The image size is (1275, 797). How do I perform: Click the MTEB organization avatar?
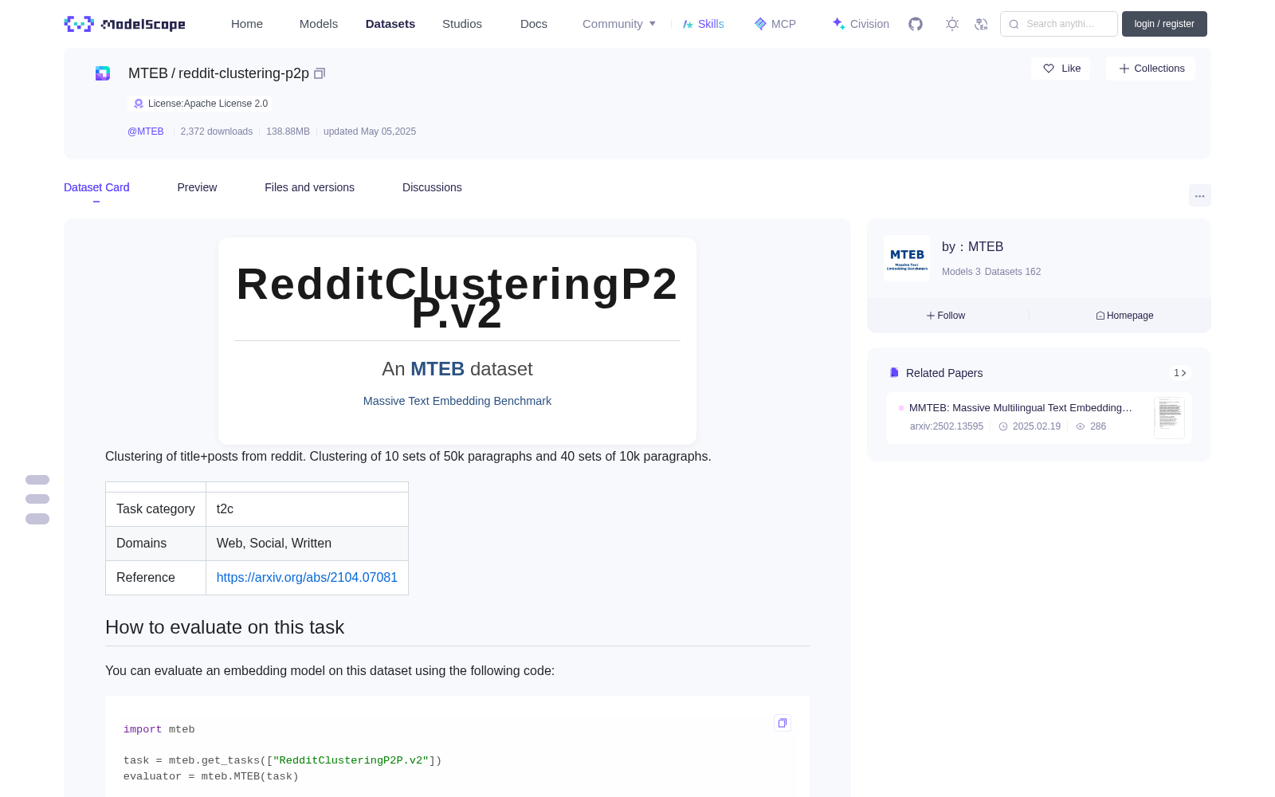point(907,258)
